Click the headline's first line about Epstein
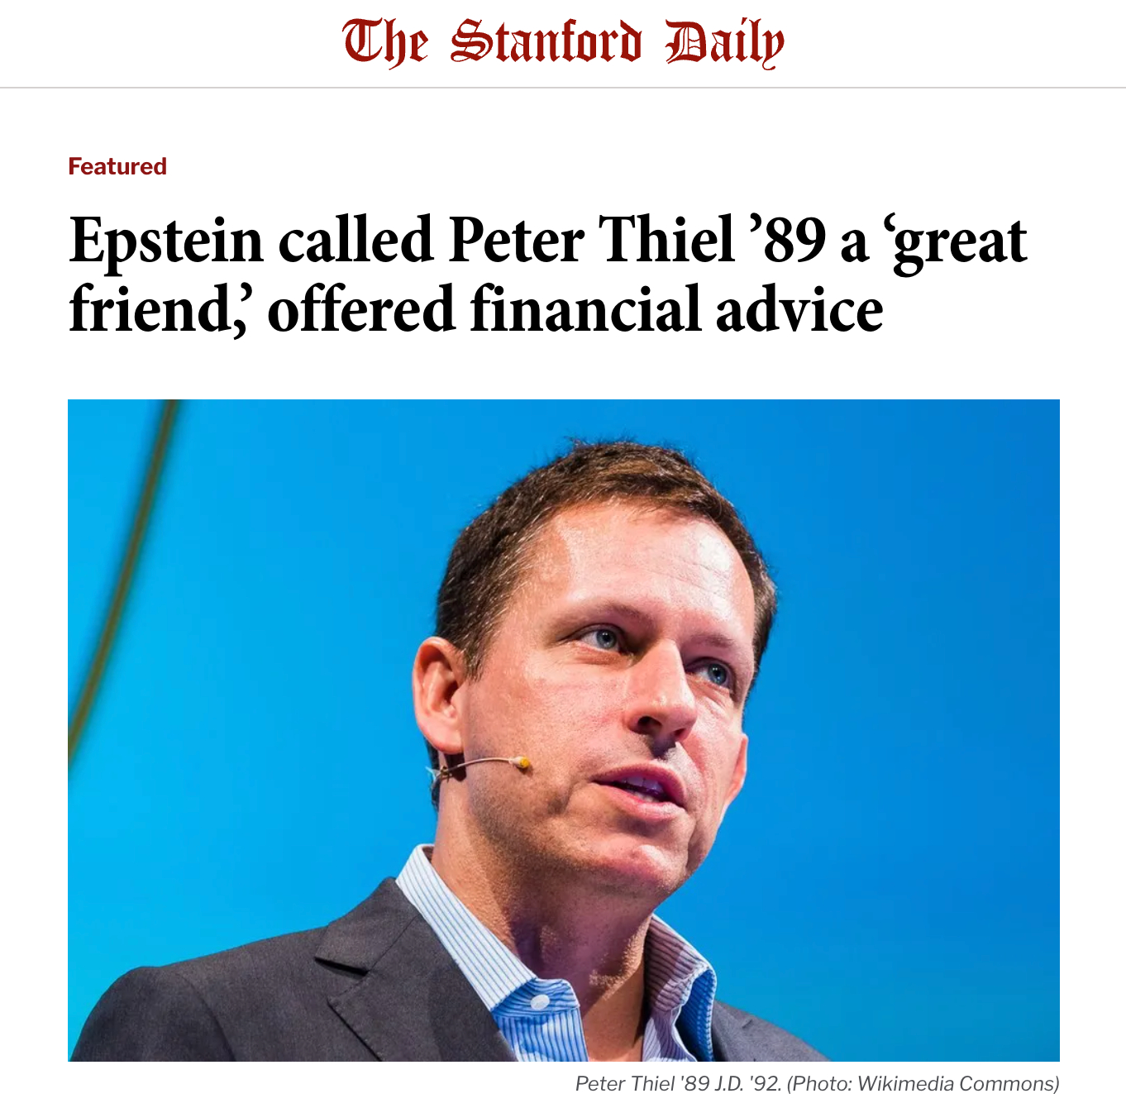Screen dimensions: 1126x1108 pos(547,241)
